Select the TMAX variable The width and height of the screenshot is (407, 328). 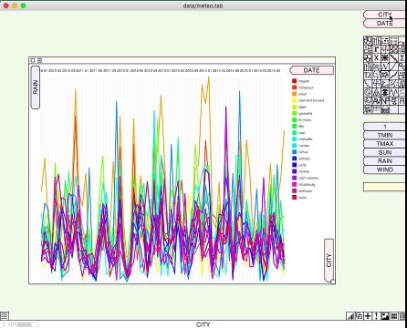click(384, 144)
